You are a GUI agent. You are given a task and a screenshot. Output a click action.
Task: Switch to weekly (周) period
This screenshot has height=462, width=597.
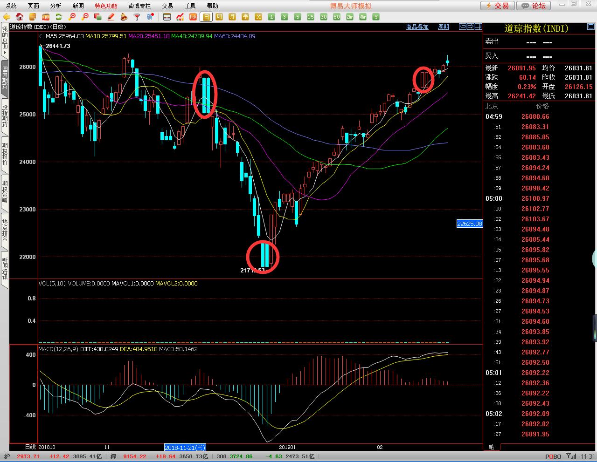(219, 17)
